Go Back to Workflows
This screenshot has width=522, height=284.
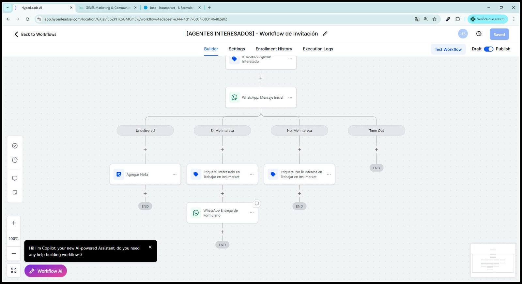click(x=35, y=34)
